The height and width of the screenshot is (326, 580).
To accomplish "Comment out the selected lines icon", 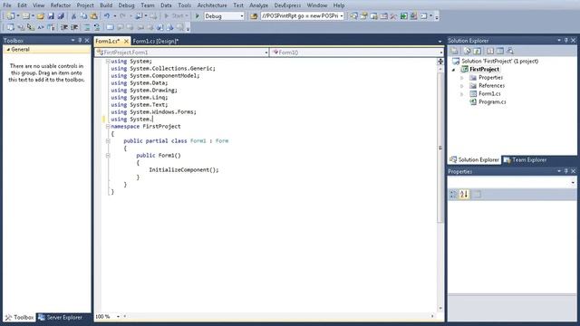I will point(87,27).
